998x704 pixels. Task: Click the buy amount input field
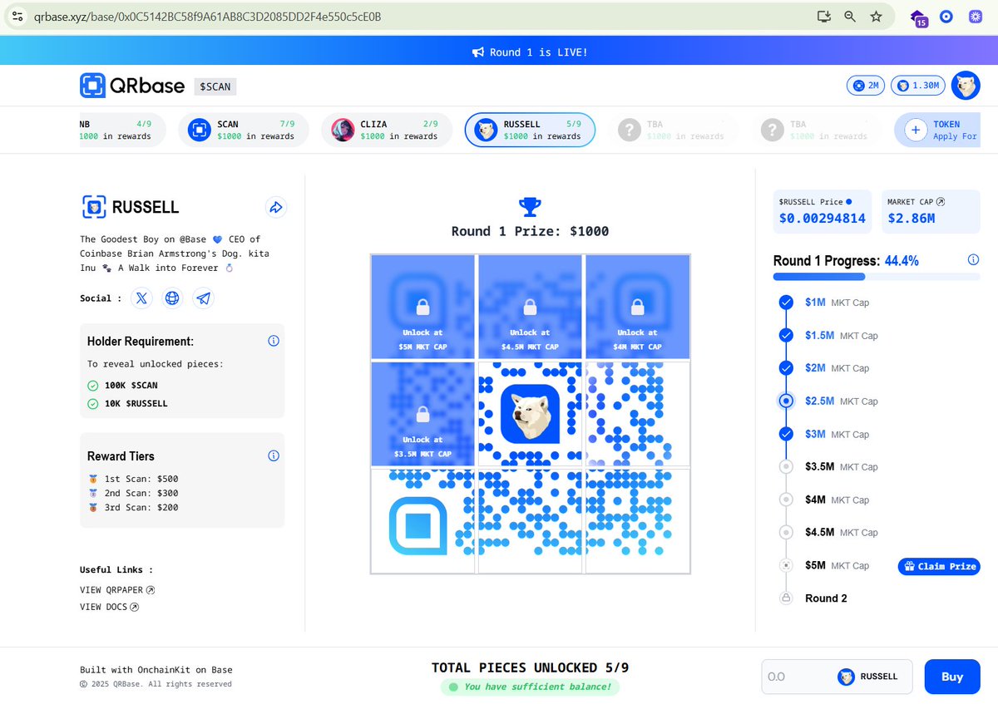tap(797, 677)
